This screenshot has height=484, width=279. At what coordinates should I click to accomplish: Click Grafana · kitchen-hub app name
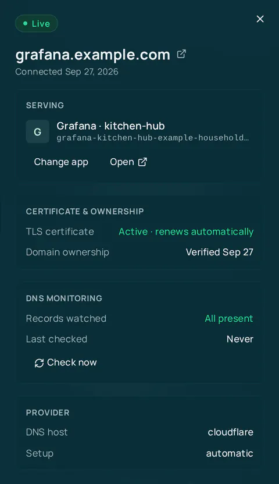[110, 126]
